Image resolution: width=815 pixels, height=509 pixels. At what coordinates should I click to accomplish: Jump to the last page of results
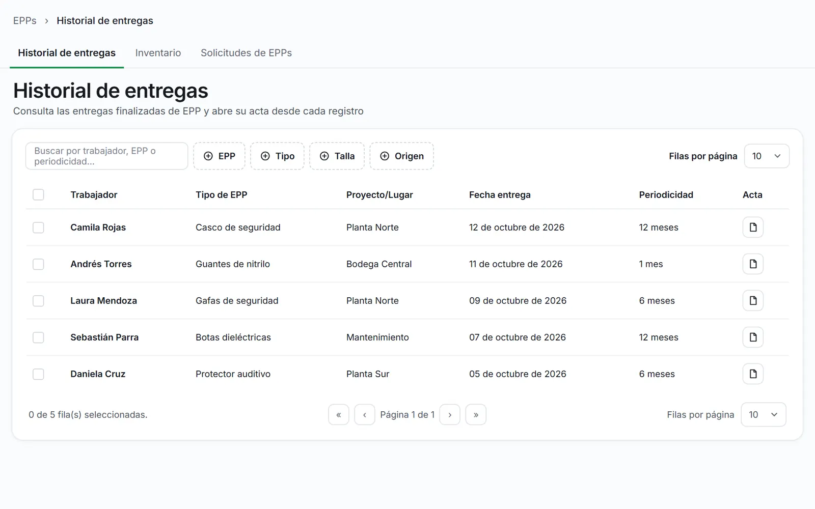tap(476, 414)
